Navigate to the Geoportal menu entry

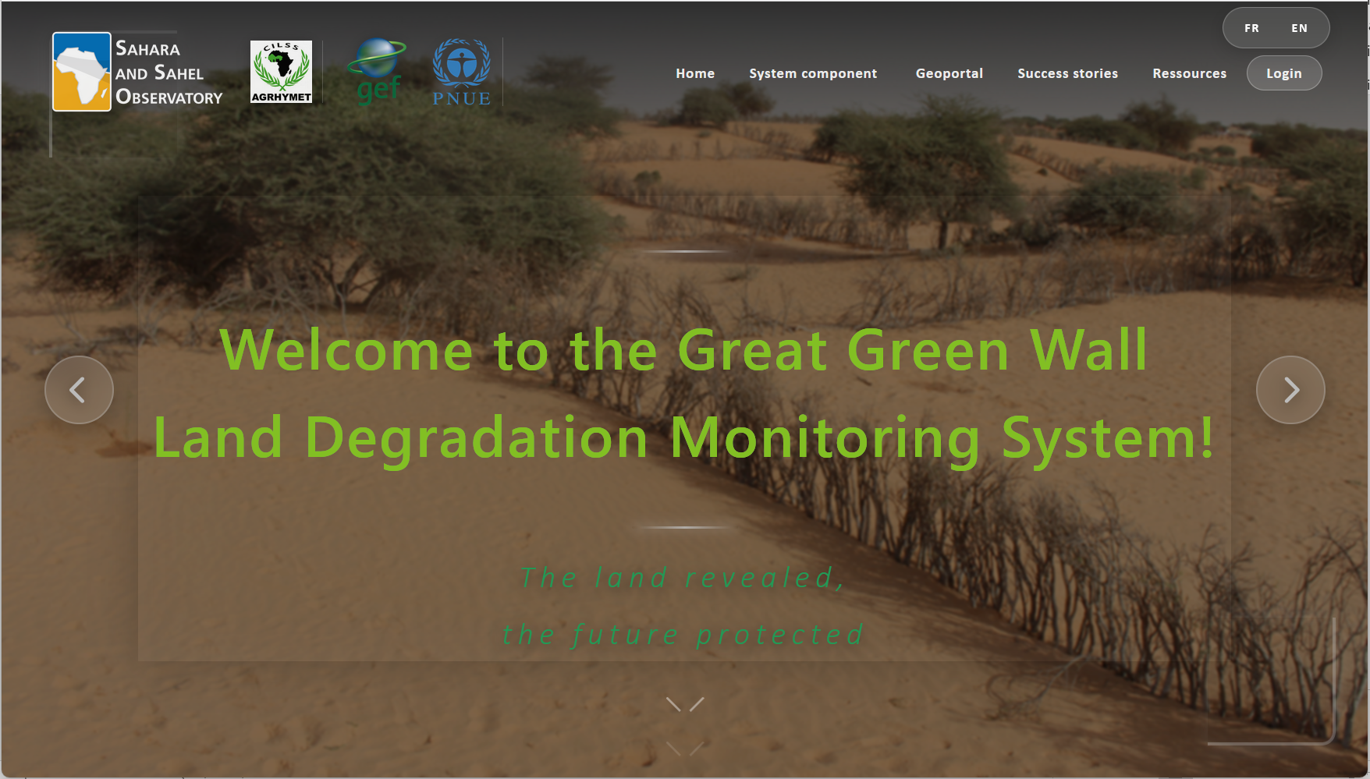coord(949,73)
